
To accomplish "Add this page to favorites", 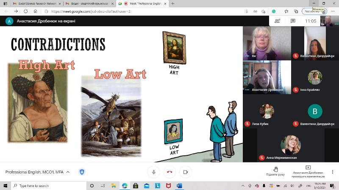I will [x=263, y=11].
